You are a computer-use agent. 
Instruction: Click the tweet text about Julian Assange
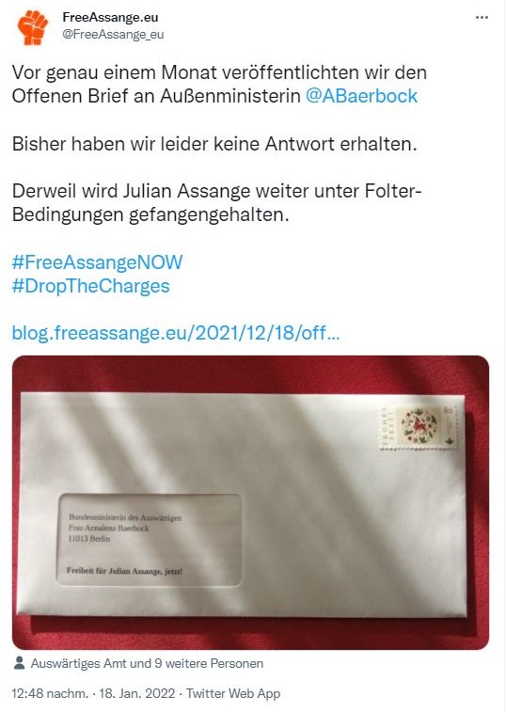tap(217, 203)
